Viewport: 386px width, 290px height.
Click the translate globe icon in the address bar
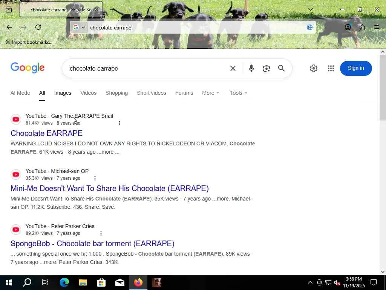tap(309, 27)
